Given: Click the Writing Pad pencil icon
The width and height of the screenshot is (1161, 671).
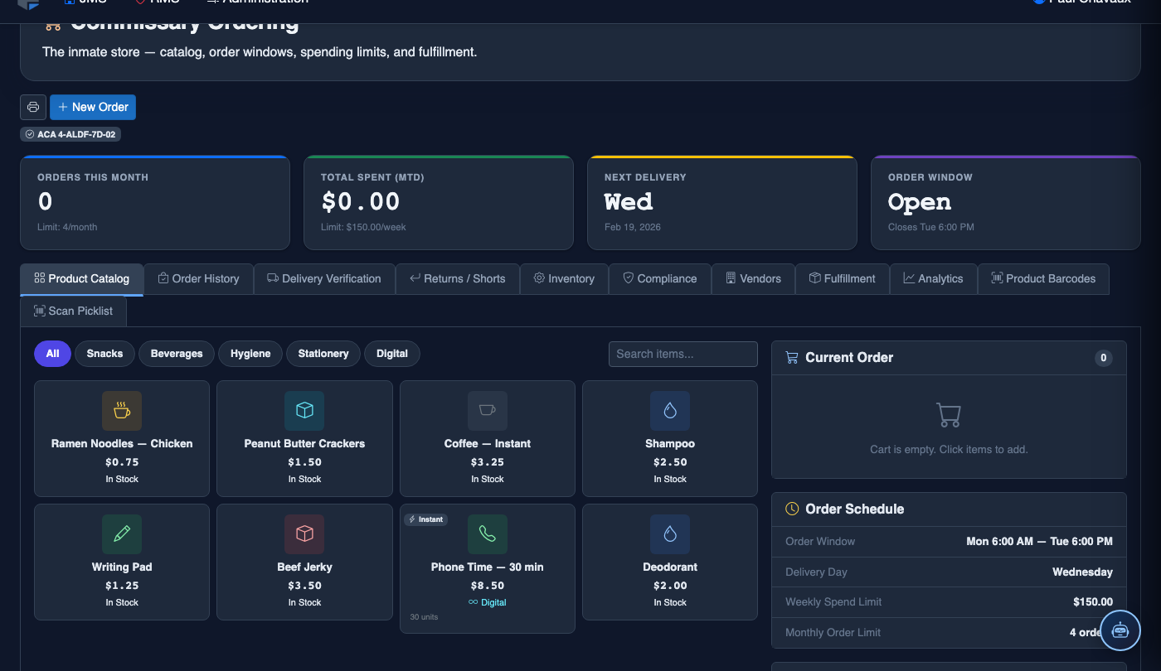Looking at the screenshot, I should [x=122, y=534].
